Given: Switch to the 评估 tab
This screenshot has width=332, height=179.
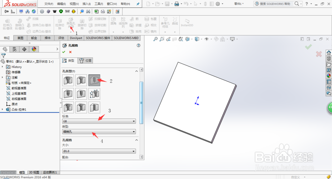Looking at the screenshot, I should [x=61, y=38].
